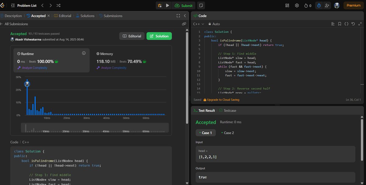This screenshot has width=366, height=185.
Task: Click the avatar marker on runtime chart
Action: pyautogui.click(x=27, y=84)
